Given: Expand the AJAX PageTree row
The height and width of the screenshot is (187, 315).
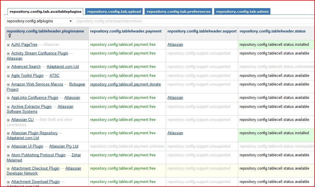Looking at the screenshot, I should pos(8,45).
